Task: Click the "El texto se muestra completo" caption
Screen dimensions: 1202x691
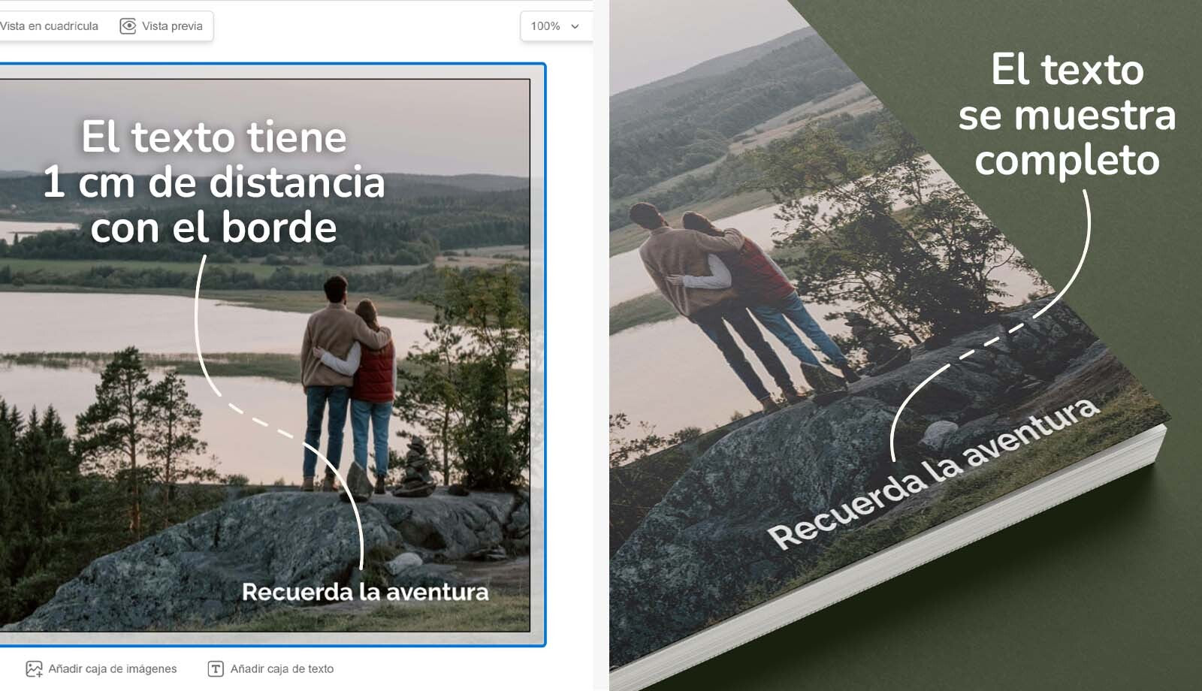Action: [1067, 115]
